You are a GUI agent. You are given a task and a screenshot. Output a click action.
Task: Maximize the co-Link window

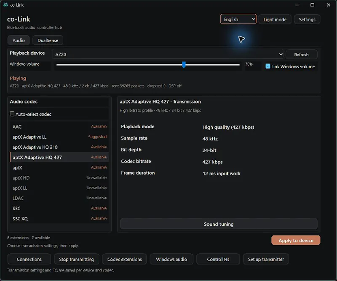click(313, 5)
